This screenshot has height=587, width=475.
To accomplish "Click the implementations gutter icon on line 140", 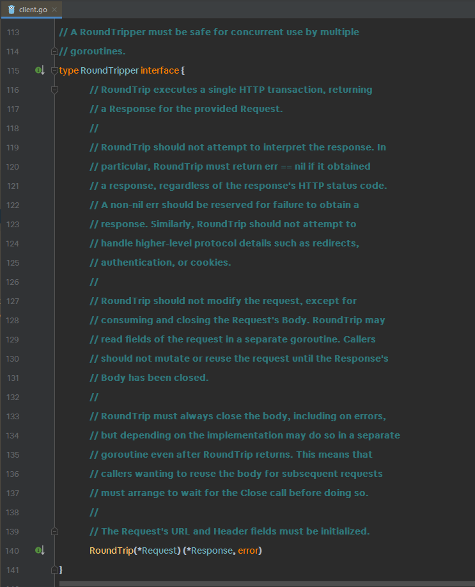I will (x=40, y=551).
